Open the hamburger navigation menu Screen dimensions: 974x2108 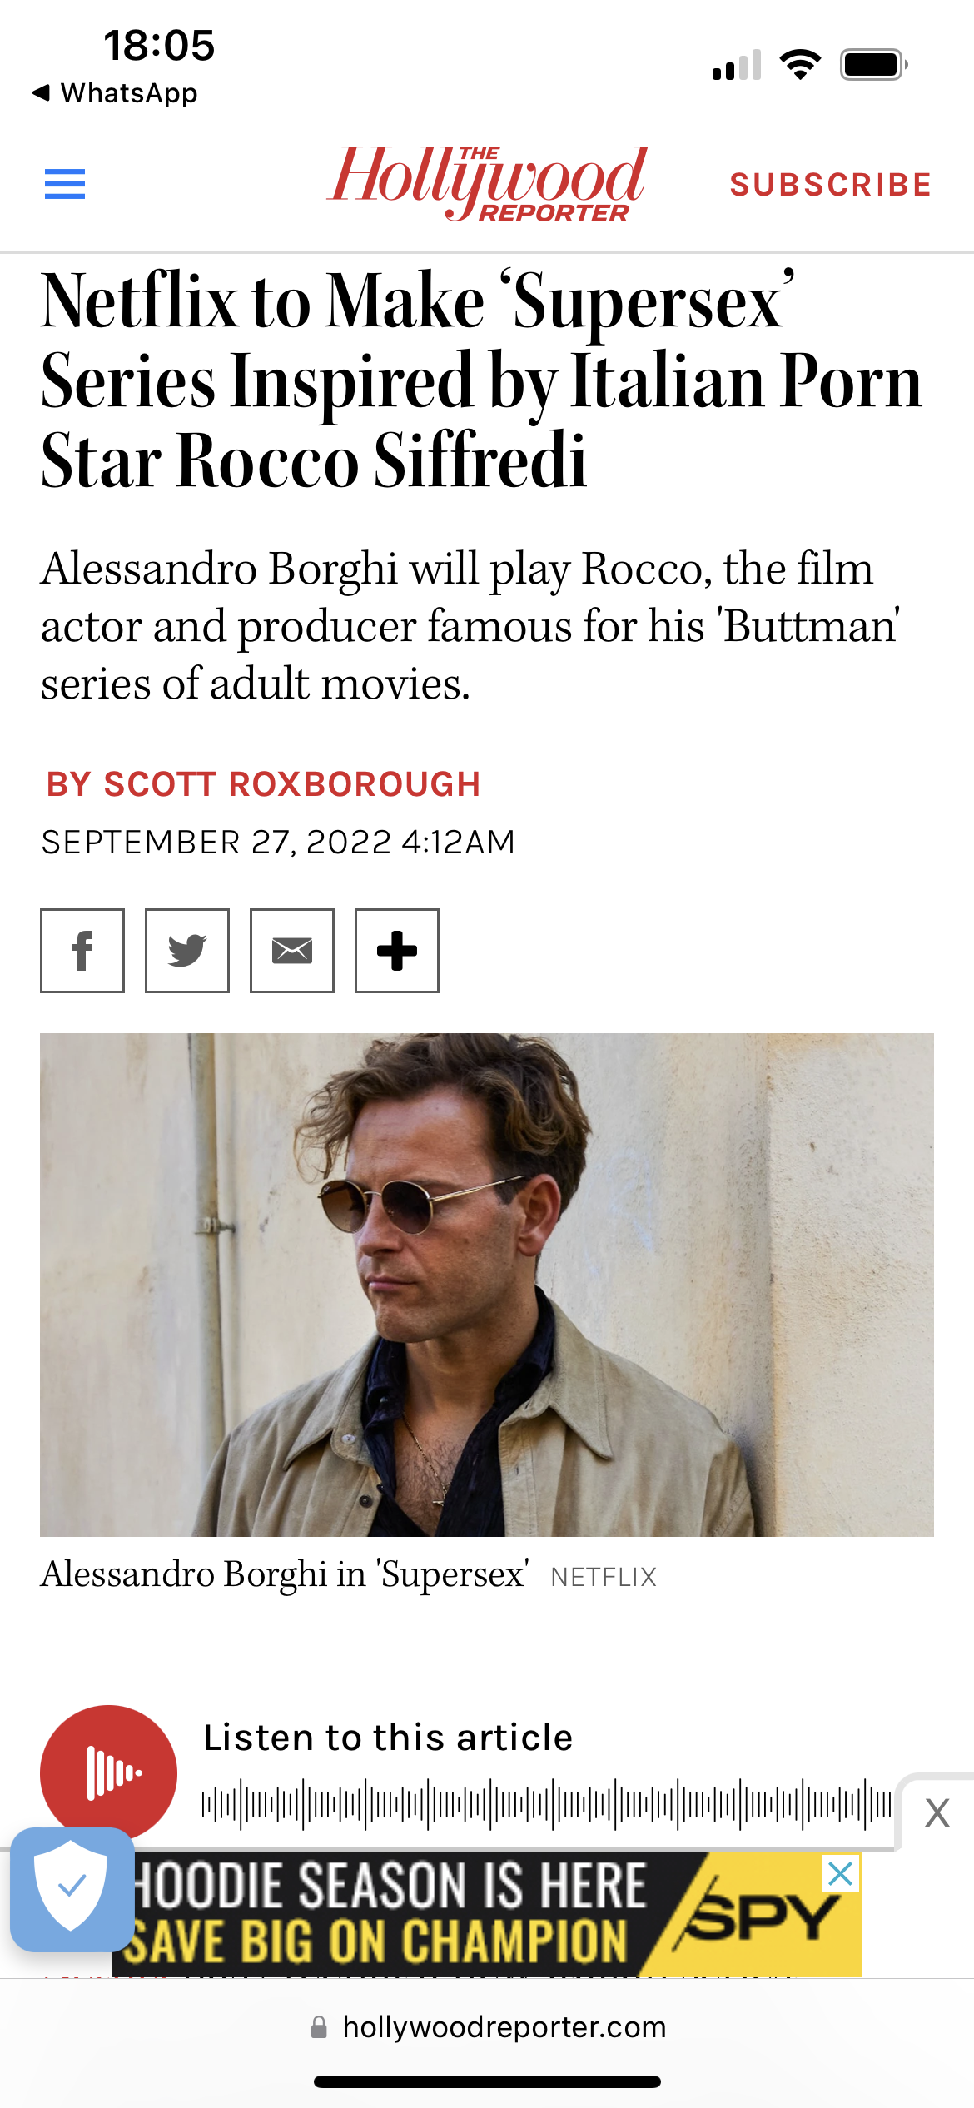[x=65, y=184]
